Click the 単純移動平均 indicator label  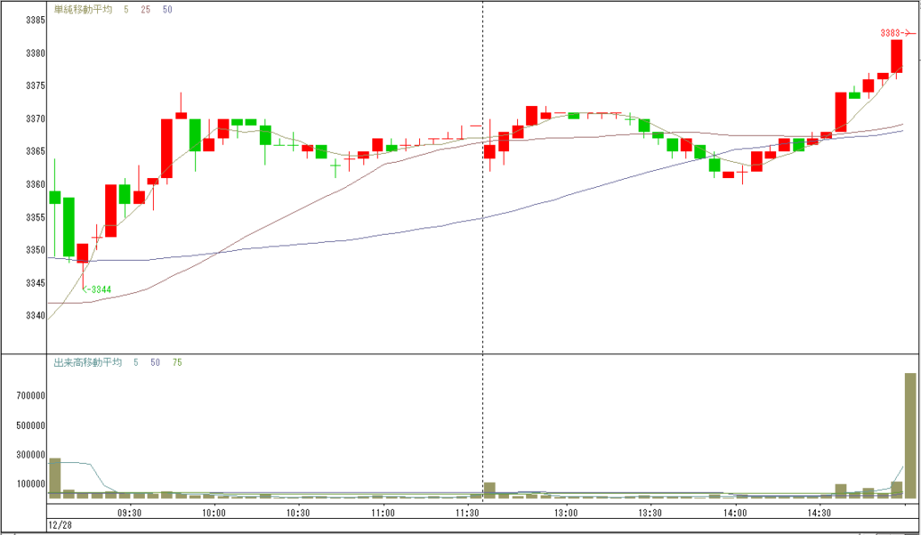coord(83,9)
